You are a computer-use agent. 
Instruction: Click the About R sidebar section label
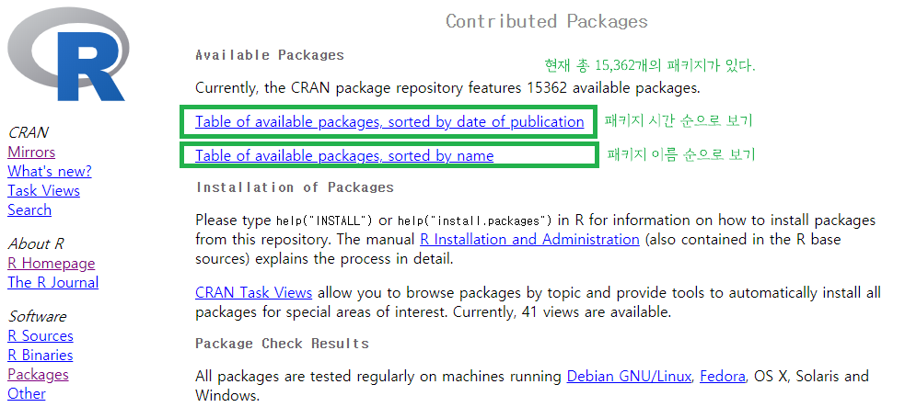coord(36,244)
